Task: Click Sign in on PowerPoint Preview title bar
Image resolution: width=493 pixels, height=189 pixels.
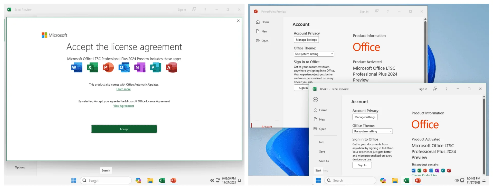Action: [x=364, y=12]
